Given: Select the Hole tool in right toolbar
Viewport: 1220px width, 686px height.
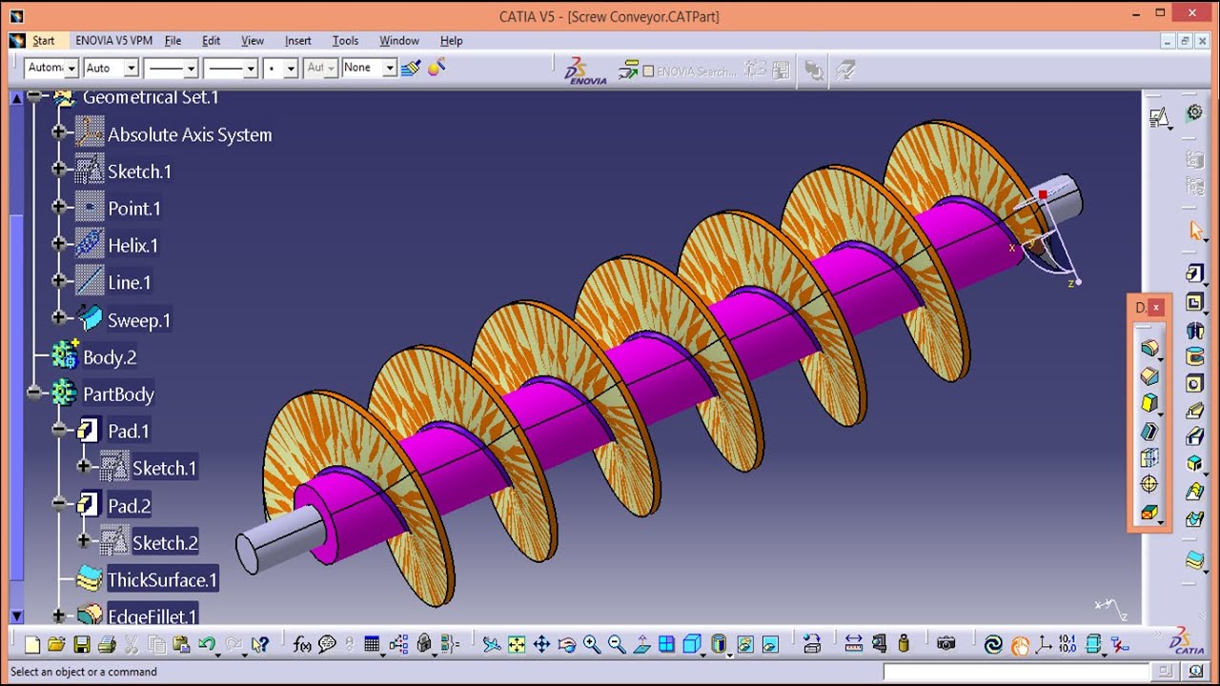Looking at the screenshot, I should 1194,383.
